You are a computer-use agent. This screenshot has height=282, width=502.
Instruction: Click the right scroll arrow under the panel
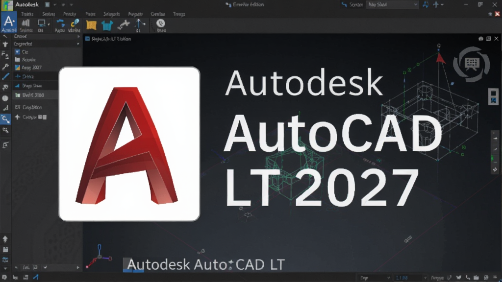click(x=78, y=267)
